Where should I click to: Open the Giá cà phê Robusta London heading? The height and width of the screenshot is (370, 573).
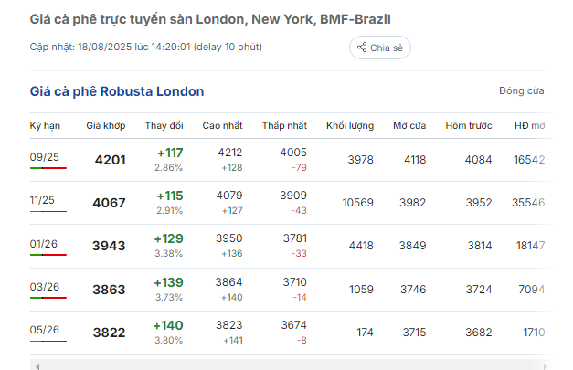pyautogui.click(x=117, y=91)
